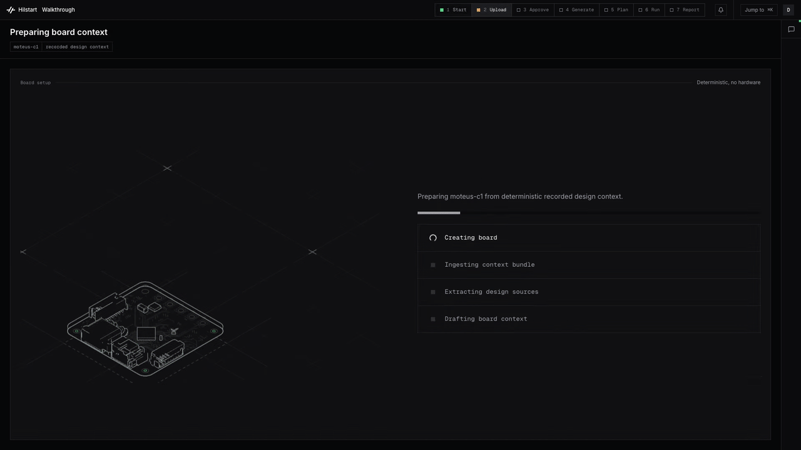Go to step 1 Start

453,10
